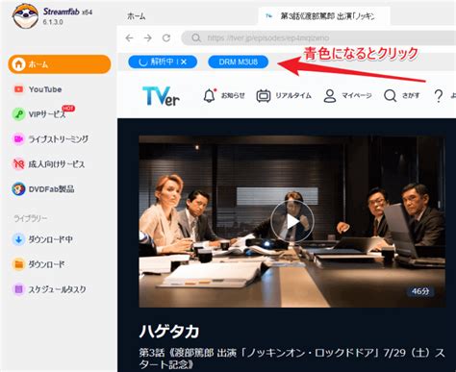Click the orange downloads folder icon
Image resolution: width=456 pixels, height=372 pixels.
[x=18, y=264]
